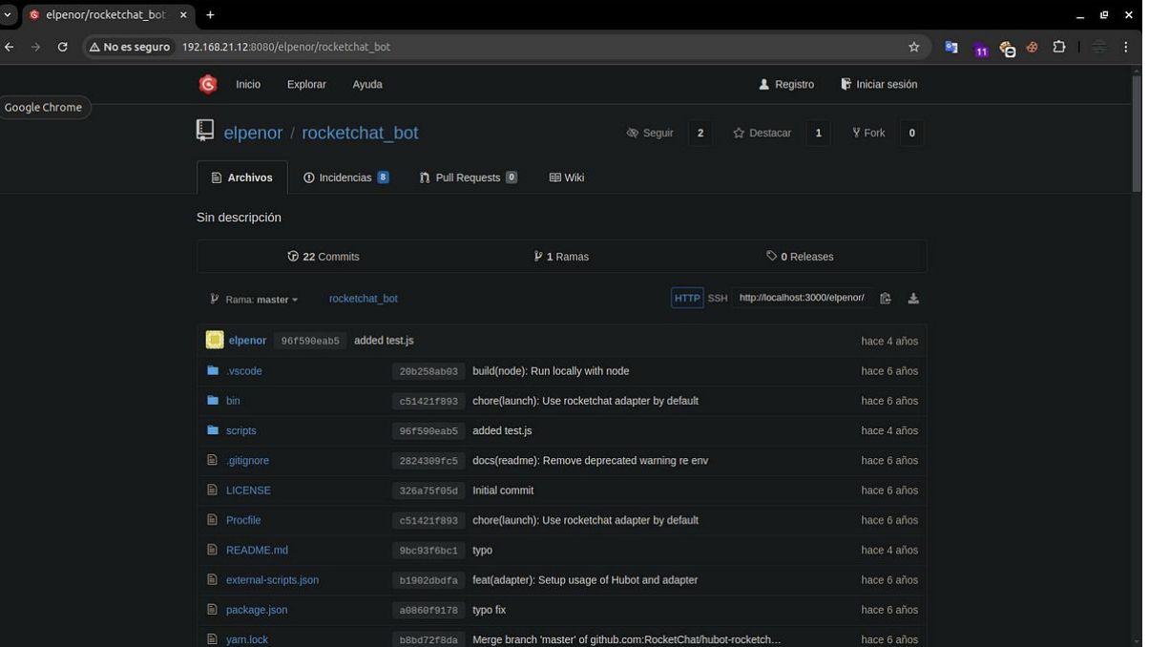Click the clone URL input field
Image resolution: width=1149 pixels, height=647 pixels.
point(801,299)
